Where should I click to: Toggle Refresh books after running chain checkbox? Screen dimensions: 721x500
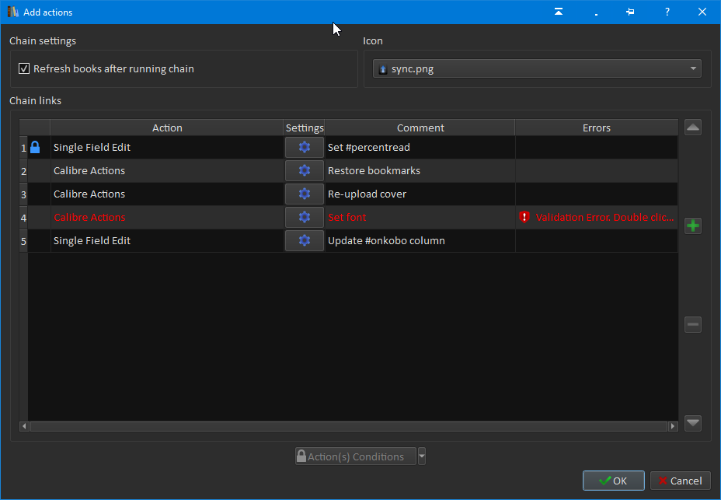tap(24, 69)
